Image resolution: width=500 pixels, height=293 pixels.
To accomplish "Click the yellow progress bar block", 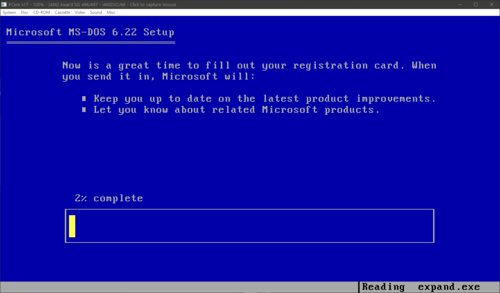I will [x=72, y=226].
